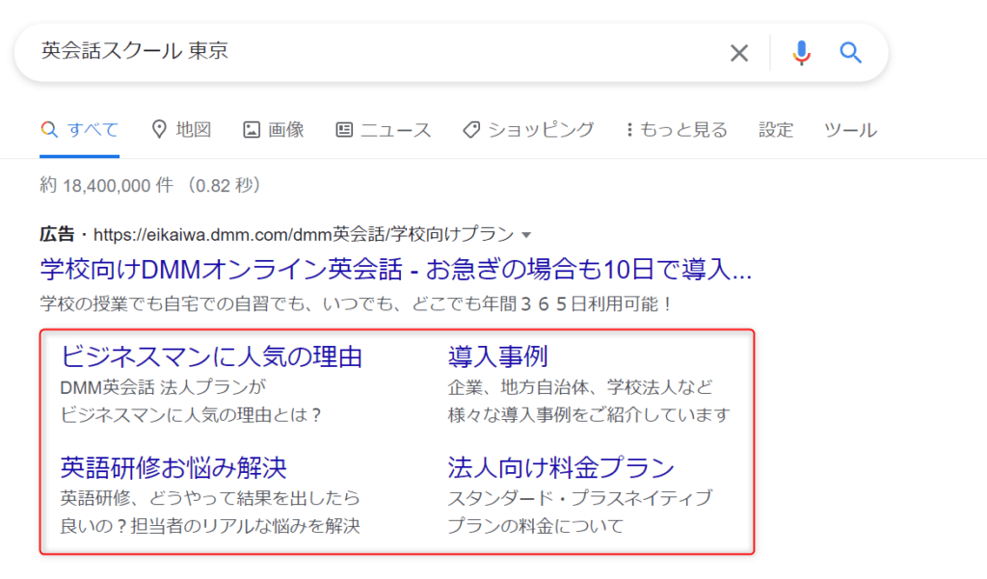
Task: Open the 画像 tab
Action: [x=274, y=130]
